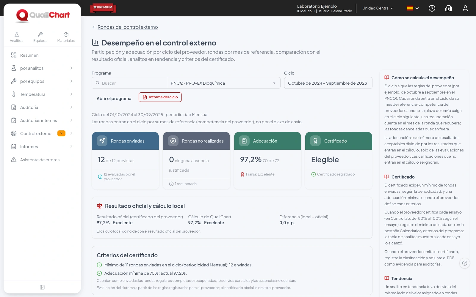Expand the 'por equipos' menu chevron
This screenshot has width=476, height=297.
[x=71, y=81]
